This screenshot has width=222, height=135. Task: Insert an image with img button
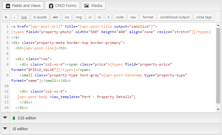(x=79, y=17)
